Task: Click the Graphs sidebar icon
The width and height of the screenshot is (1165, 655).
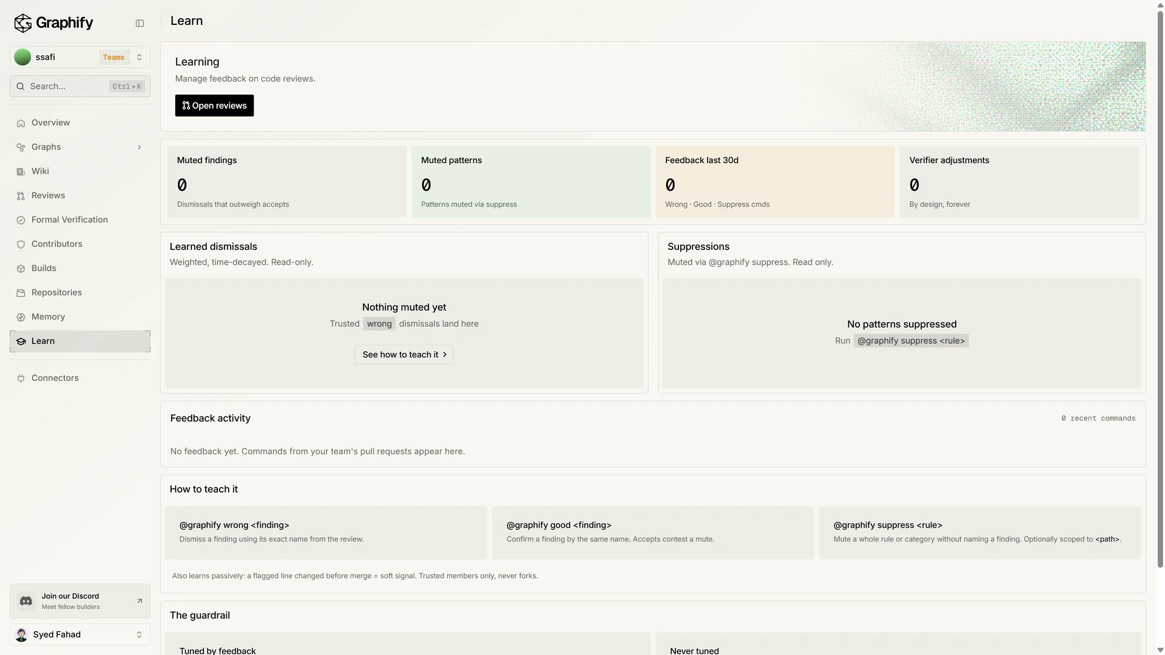Action: 21,147
